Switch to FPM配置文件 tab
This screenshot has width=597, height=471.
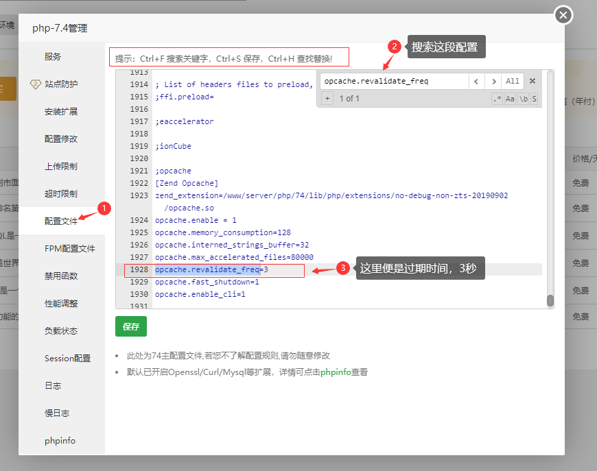(x=69, y=249)
